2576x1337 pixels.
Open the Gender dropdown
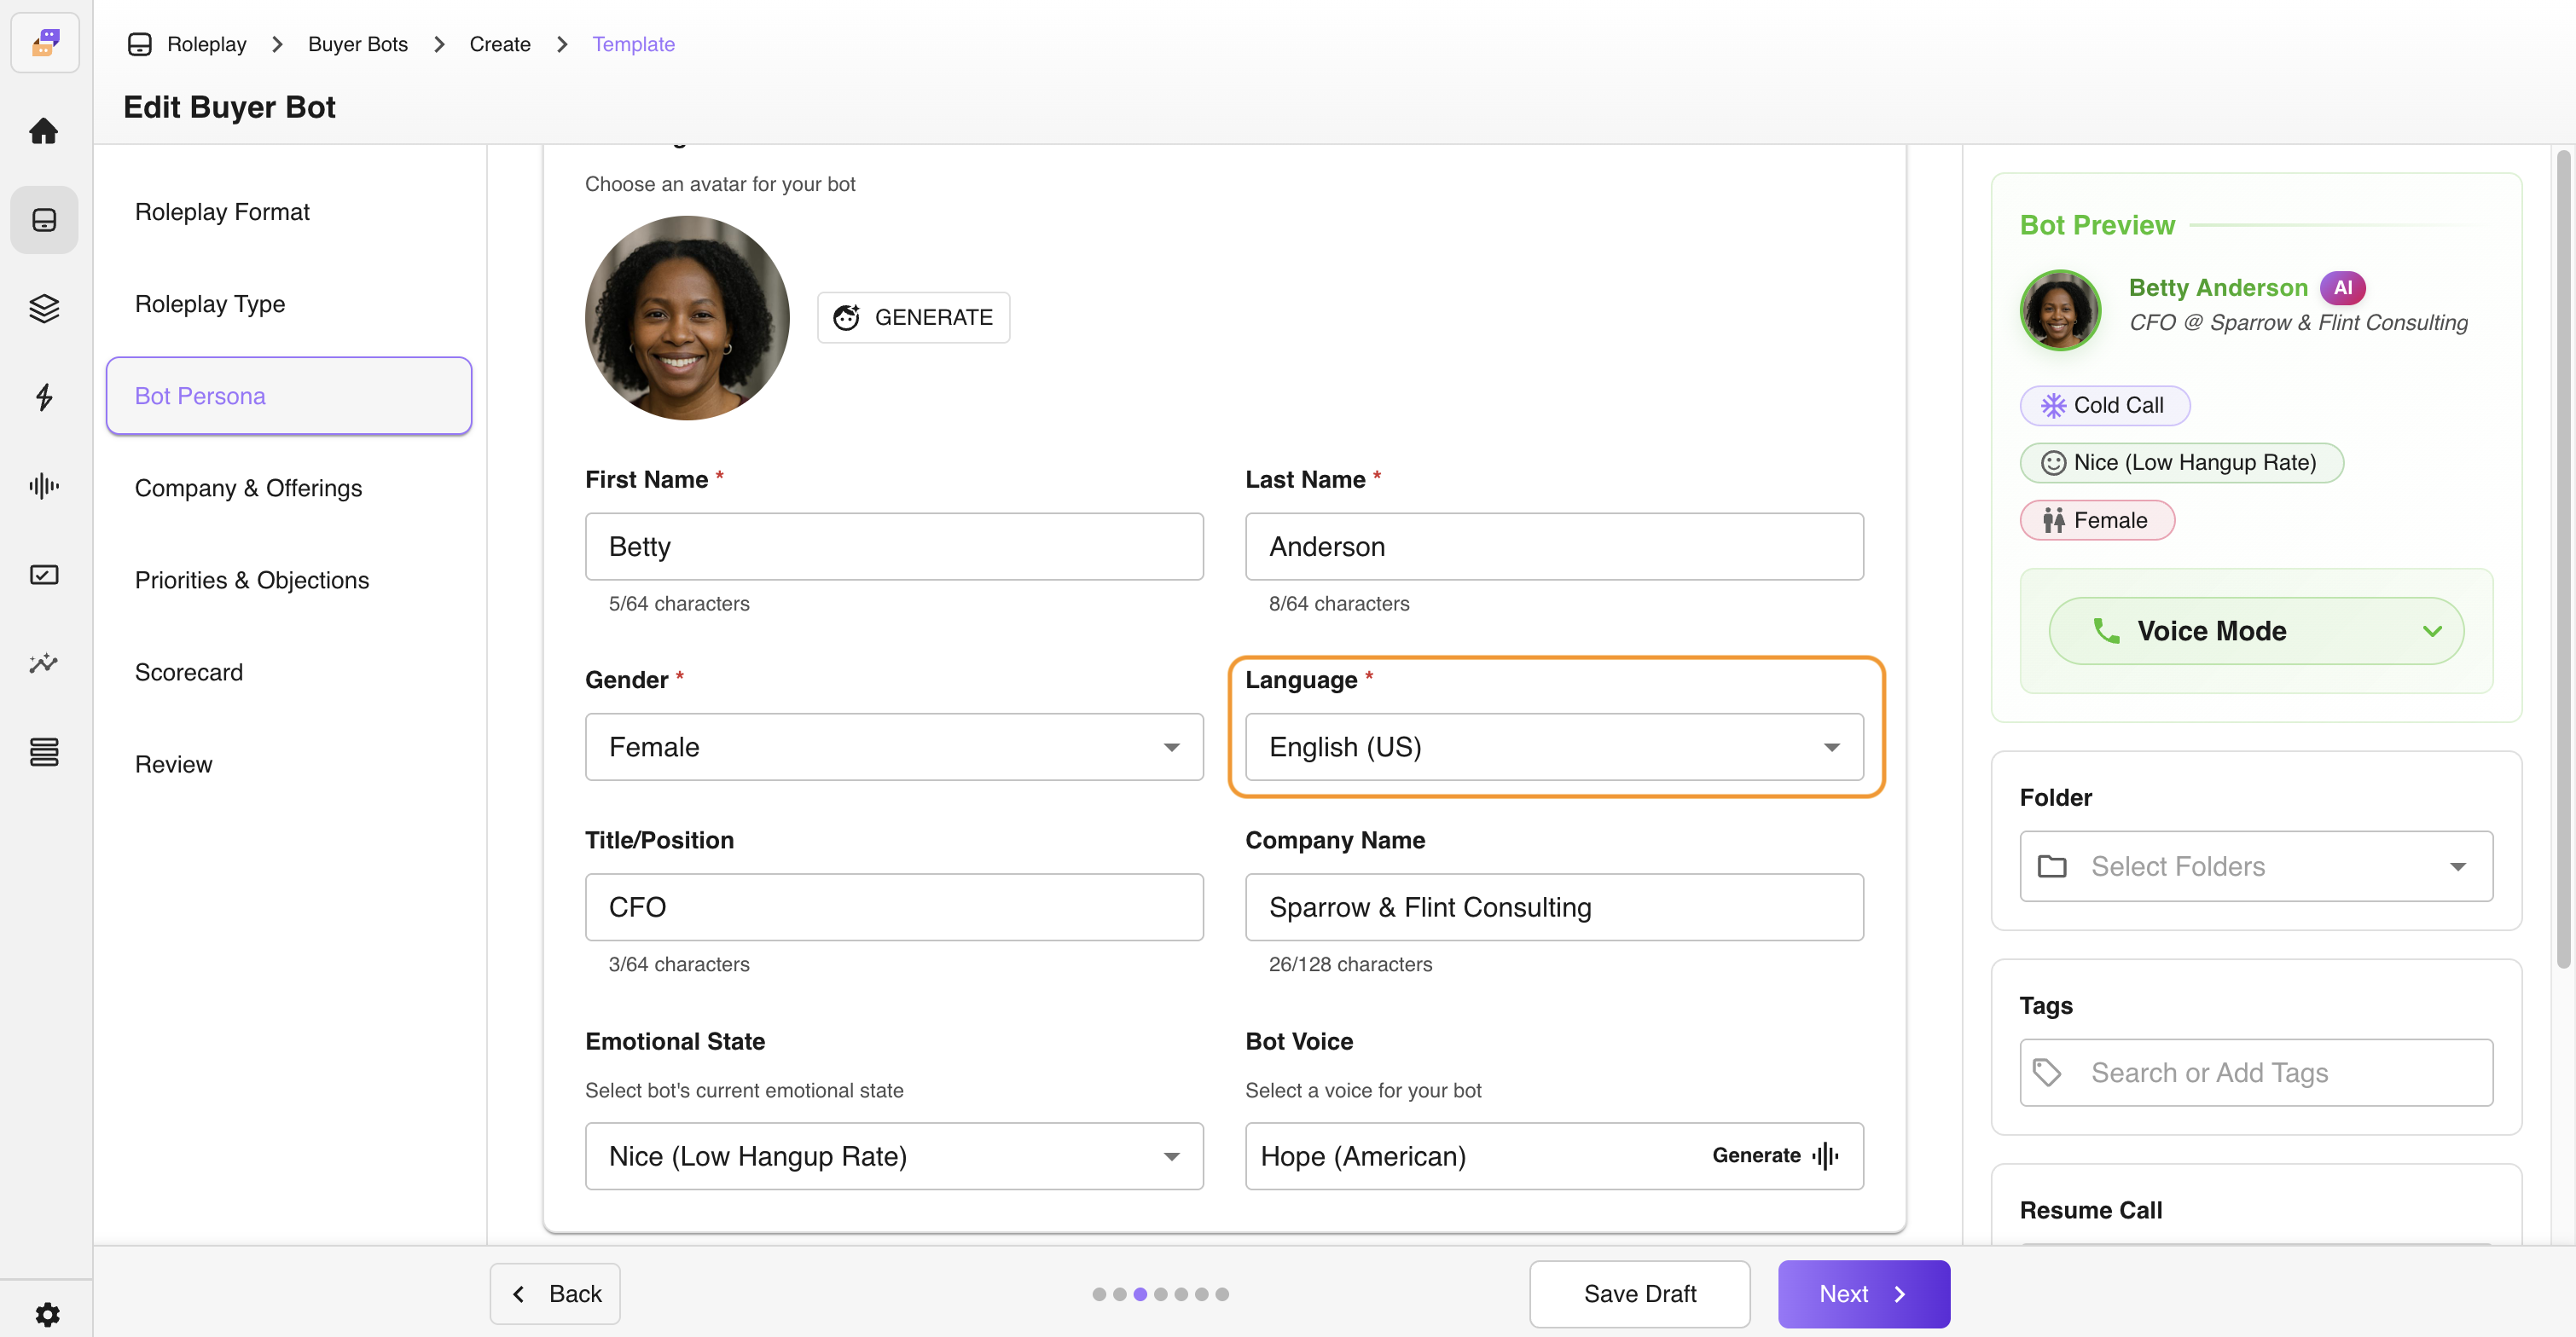point(893,747)
